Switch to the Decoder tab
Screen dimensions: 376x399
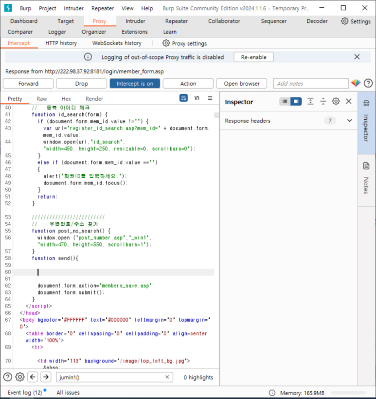(x=317, y=21)
